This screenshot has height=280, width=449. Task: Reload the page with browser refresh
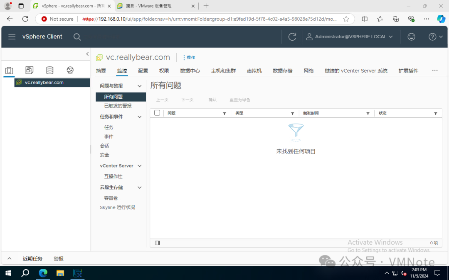25,19
